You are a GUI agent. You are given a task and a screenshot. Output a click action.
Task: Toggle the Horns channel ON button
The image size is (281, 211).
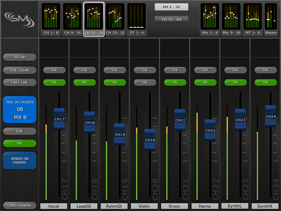coord(205,82)
